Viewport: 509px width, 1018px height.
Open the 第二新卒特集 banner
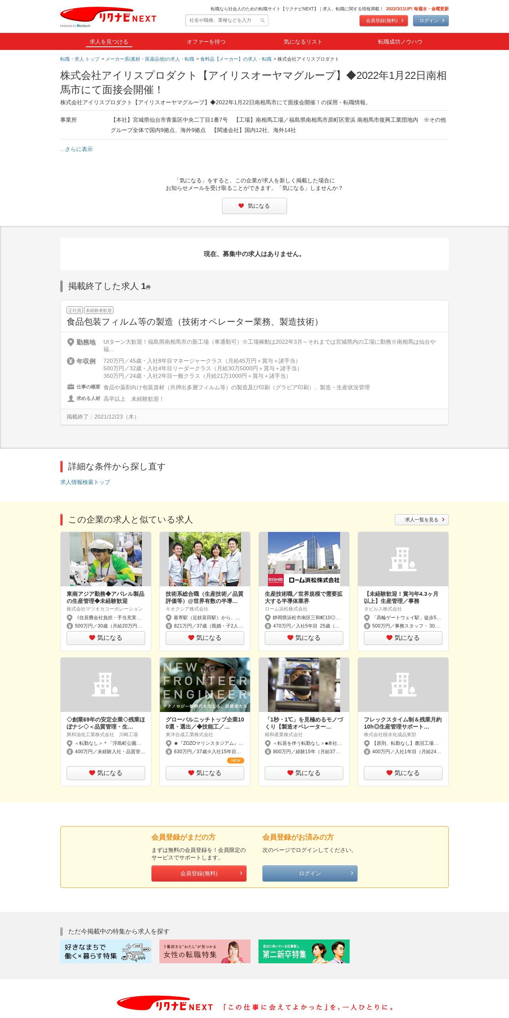point(304,951)
